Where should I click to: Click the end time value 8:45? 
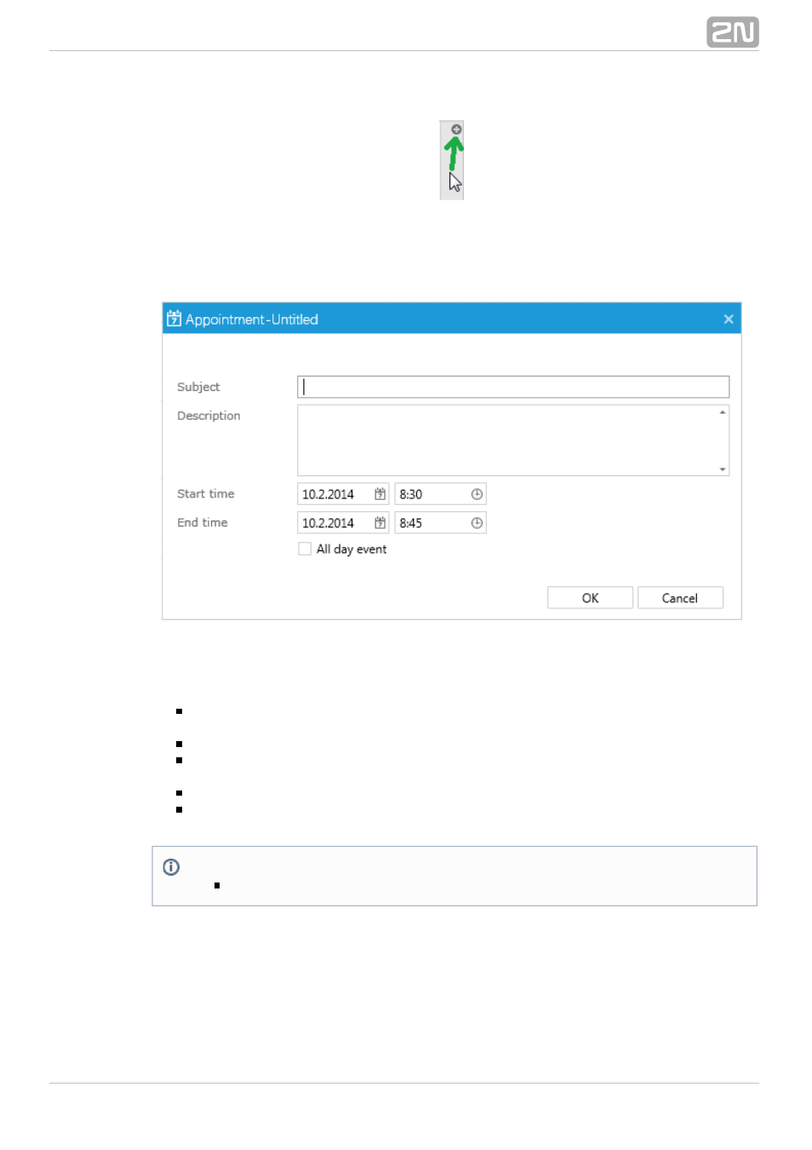tap(411, 523)
